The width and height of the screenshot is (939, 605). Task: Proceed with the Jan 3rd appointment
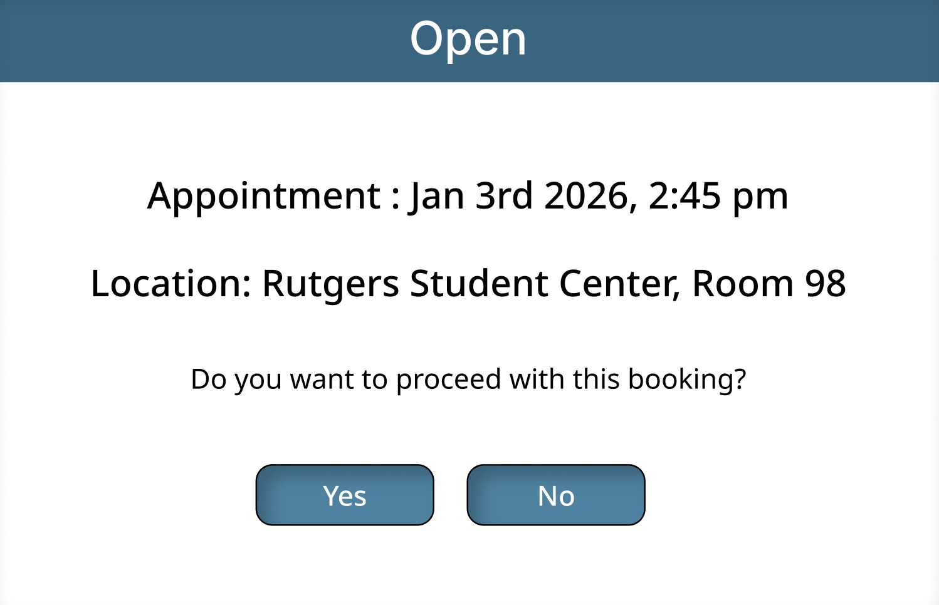click(345, 495)
